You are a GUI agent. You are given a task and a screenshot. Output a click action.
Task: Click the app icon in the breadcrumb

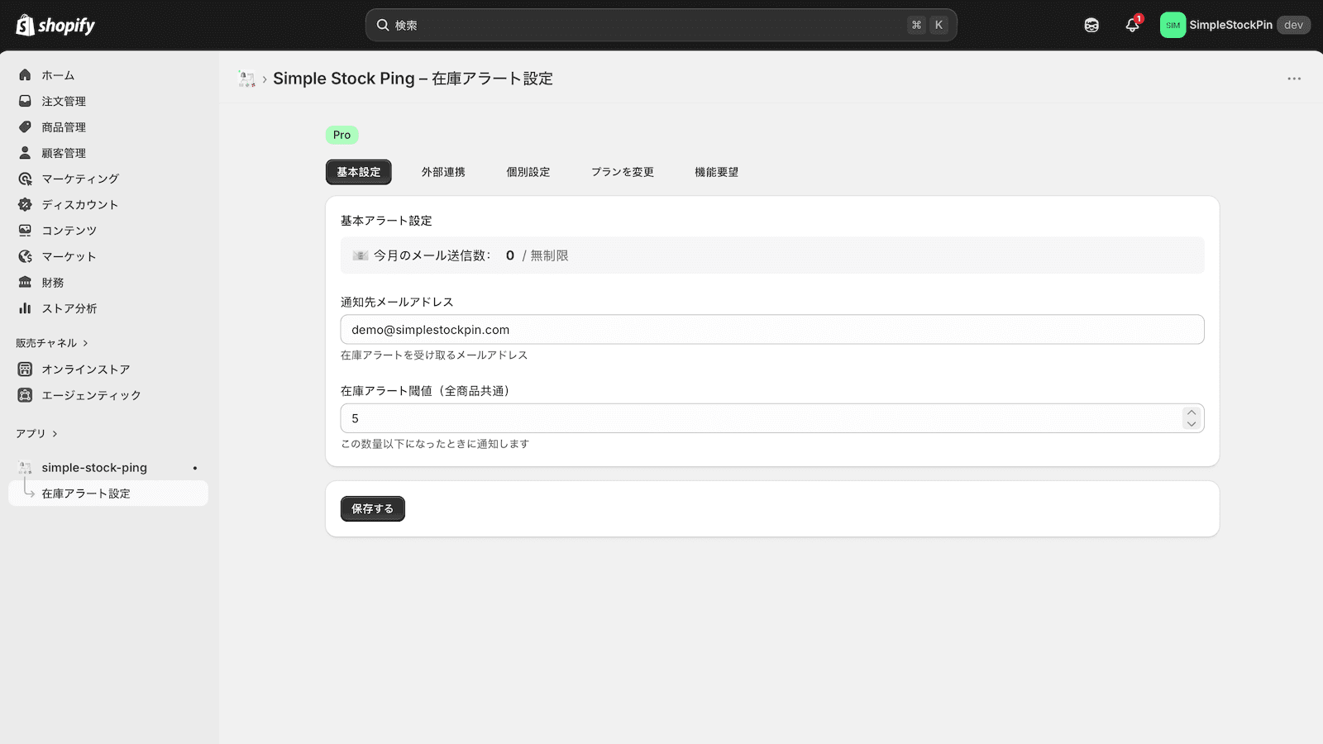point(246,79)
